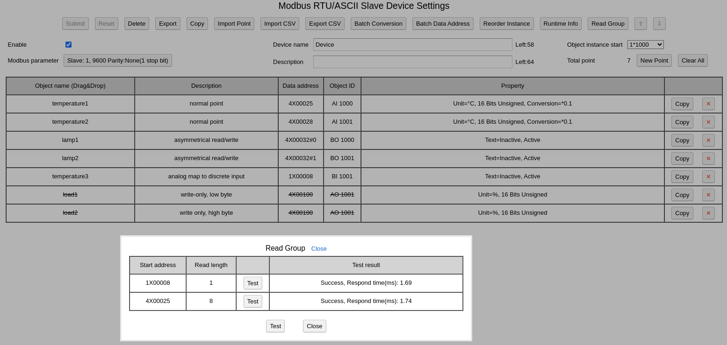Delete temperature3 row via red X
Viewport: 727px width, 345px height.
coord(708,176)
